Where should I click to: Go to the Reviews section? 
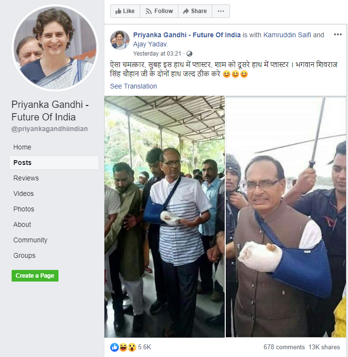click(26, 178)
